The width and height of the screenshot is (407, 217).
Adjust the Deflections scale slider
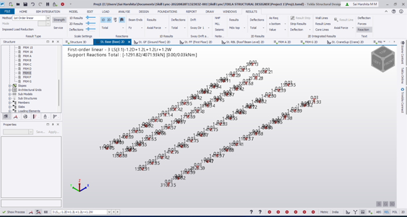tap(91, 29)
